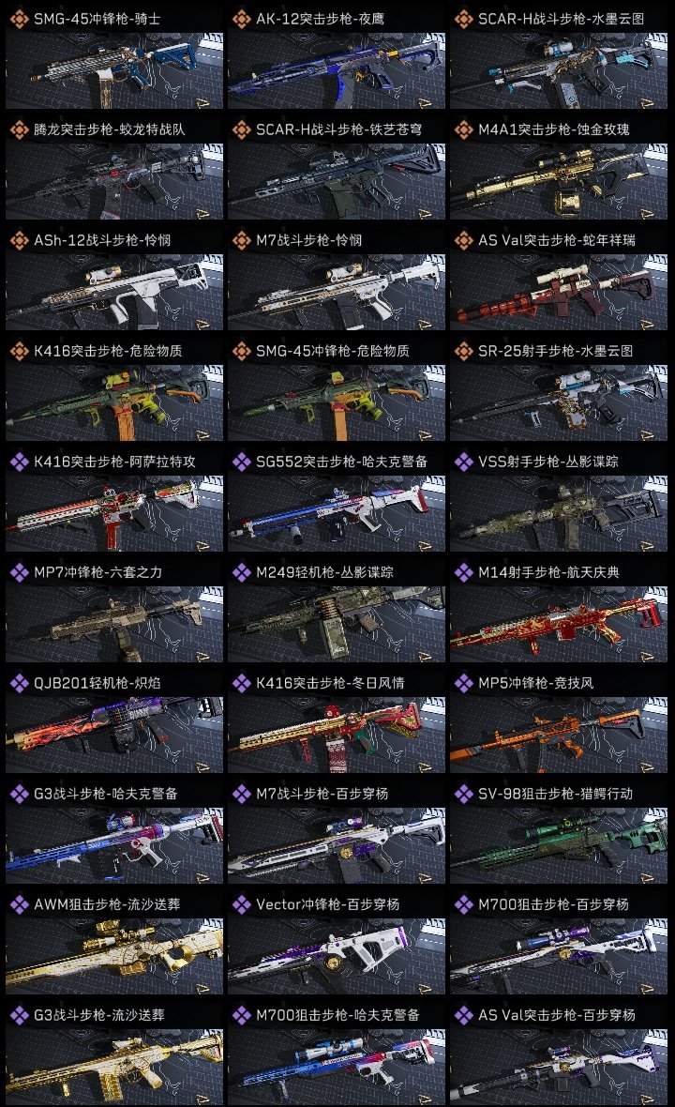Click the SCAR-H战斗步枪-铁艺苍穹 title label

point(338,129)
